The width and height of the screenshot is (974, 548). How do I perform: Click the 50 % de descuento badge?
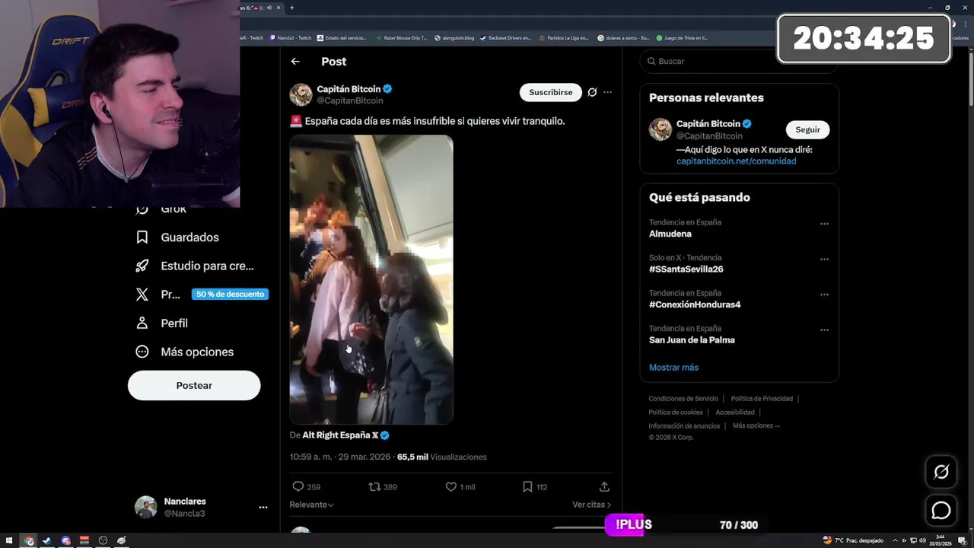coord(230,295)
